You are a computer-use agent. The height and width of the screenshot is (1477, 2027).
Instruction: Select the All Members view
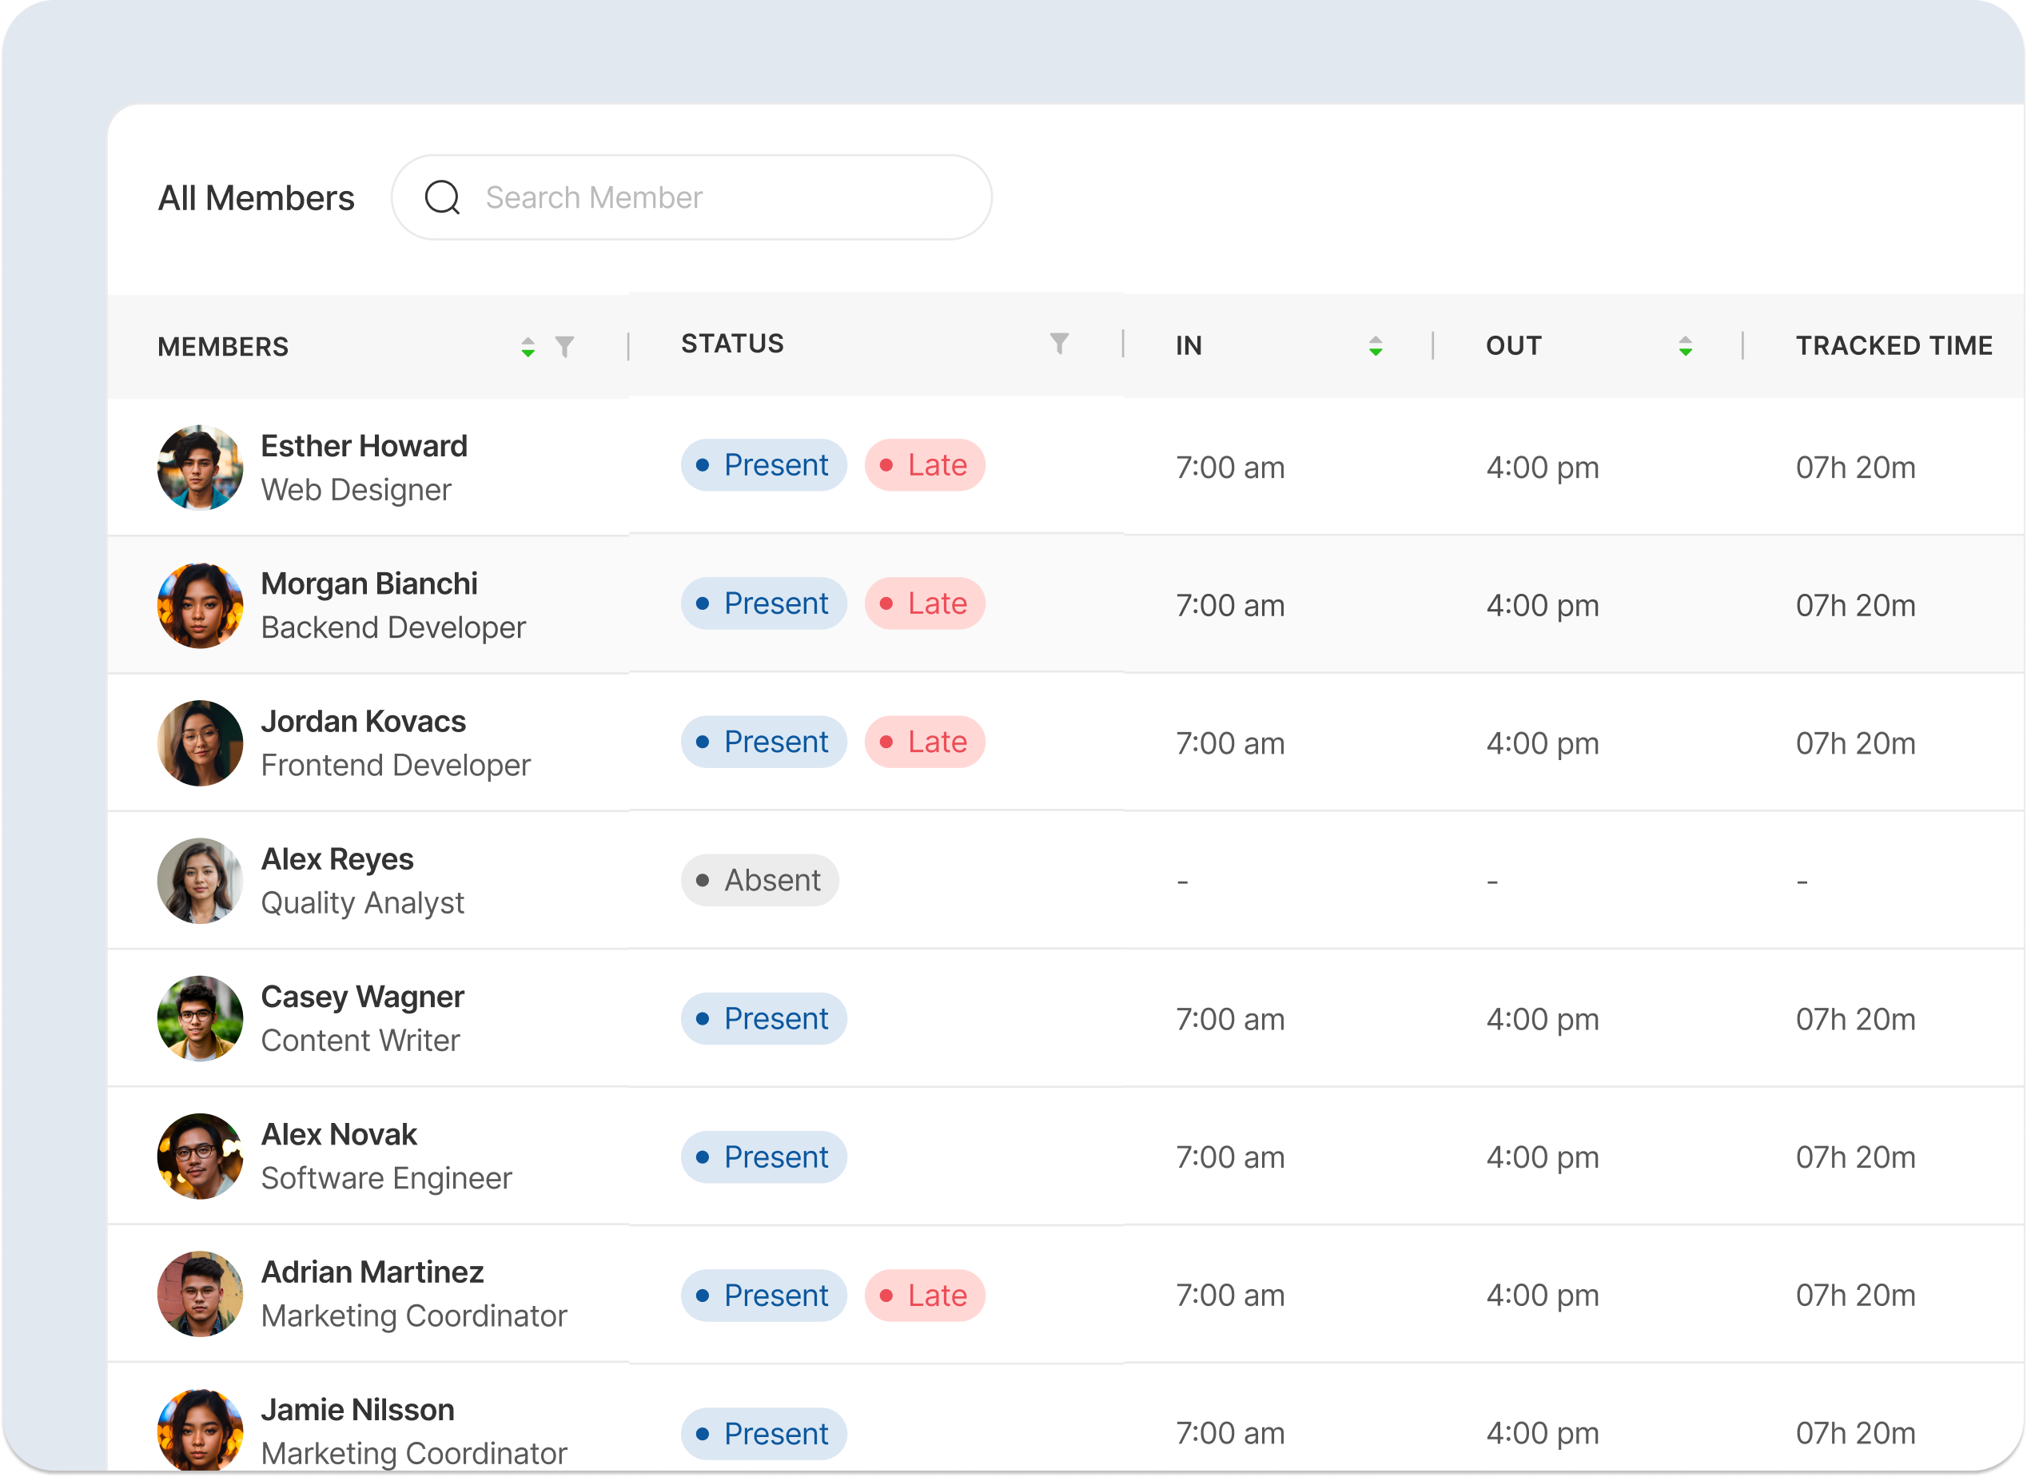(257, 197)
